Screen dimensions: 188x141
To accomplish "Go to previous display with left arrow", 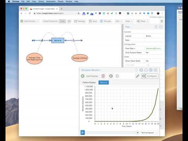I will pos(111,76).
